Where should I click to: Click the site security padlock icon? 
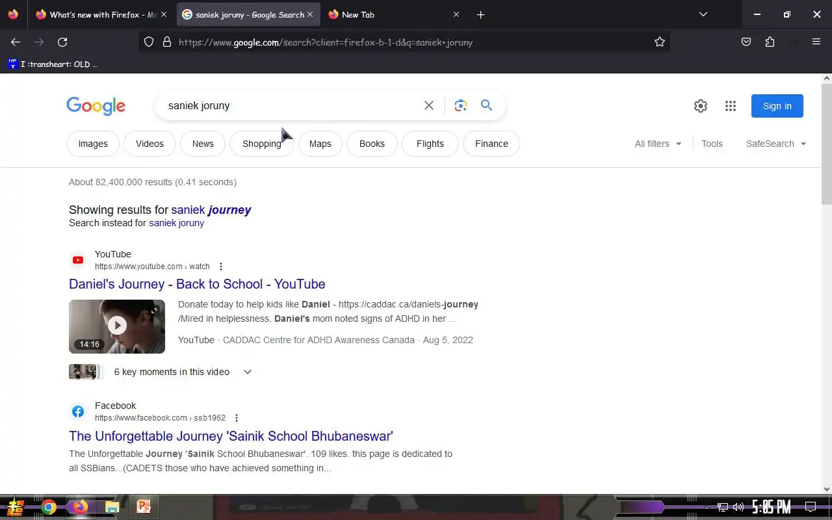pyautogui.click(x=167, y=42)
